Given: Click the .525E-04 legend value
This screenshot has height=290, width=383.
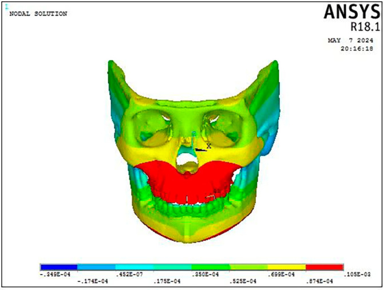Looking at the screenshot, I should pos(243,281).
